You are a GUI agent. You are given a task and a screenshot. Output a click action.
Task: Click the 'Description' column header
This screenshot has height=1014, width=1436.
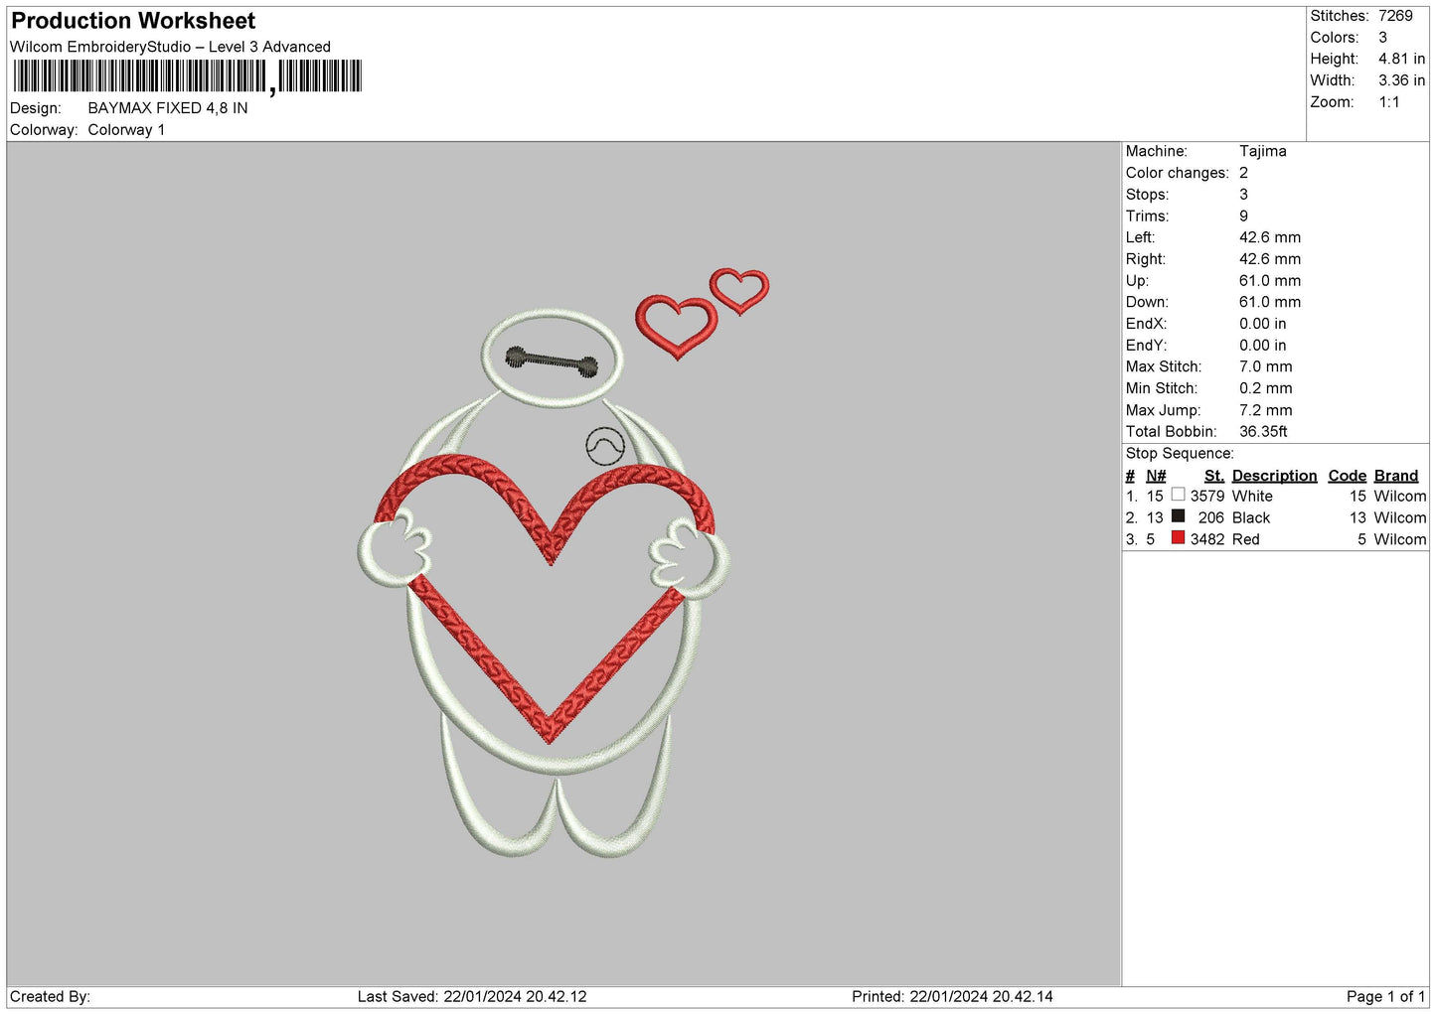pyautogui.click(x=1275, y=476)
